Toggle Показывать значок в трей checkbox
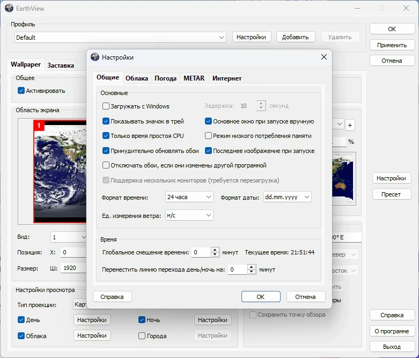The image size is (419, 358). (106, 121)
